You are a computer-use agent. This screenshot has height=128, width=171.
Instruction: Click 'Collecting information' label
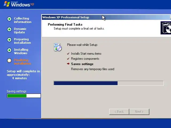pyautogui.click(x=22, y=20)
